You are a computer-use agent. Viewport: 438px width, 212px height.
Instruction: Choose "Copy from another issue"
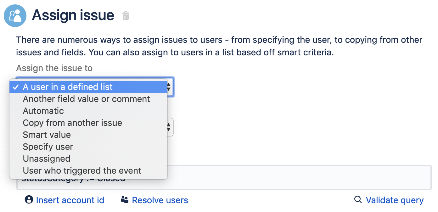tap(72, 123)
